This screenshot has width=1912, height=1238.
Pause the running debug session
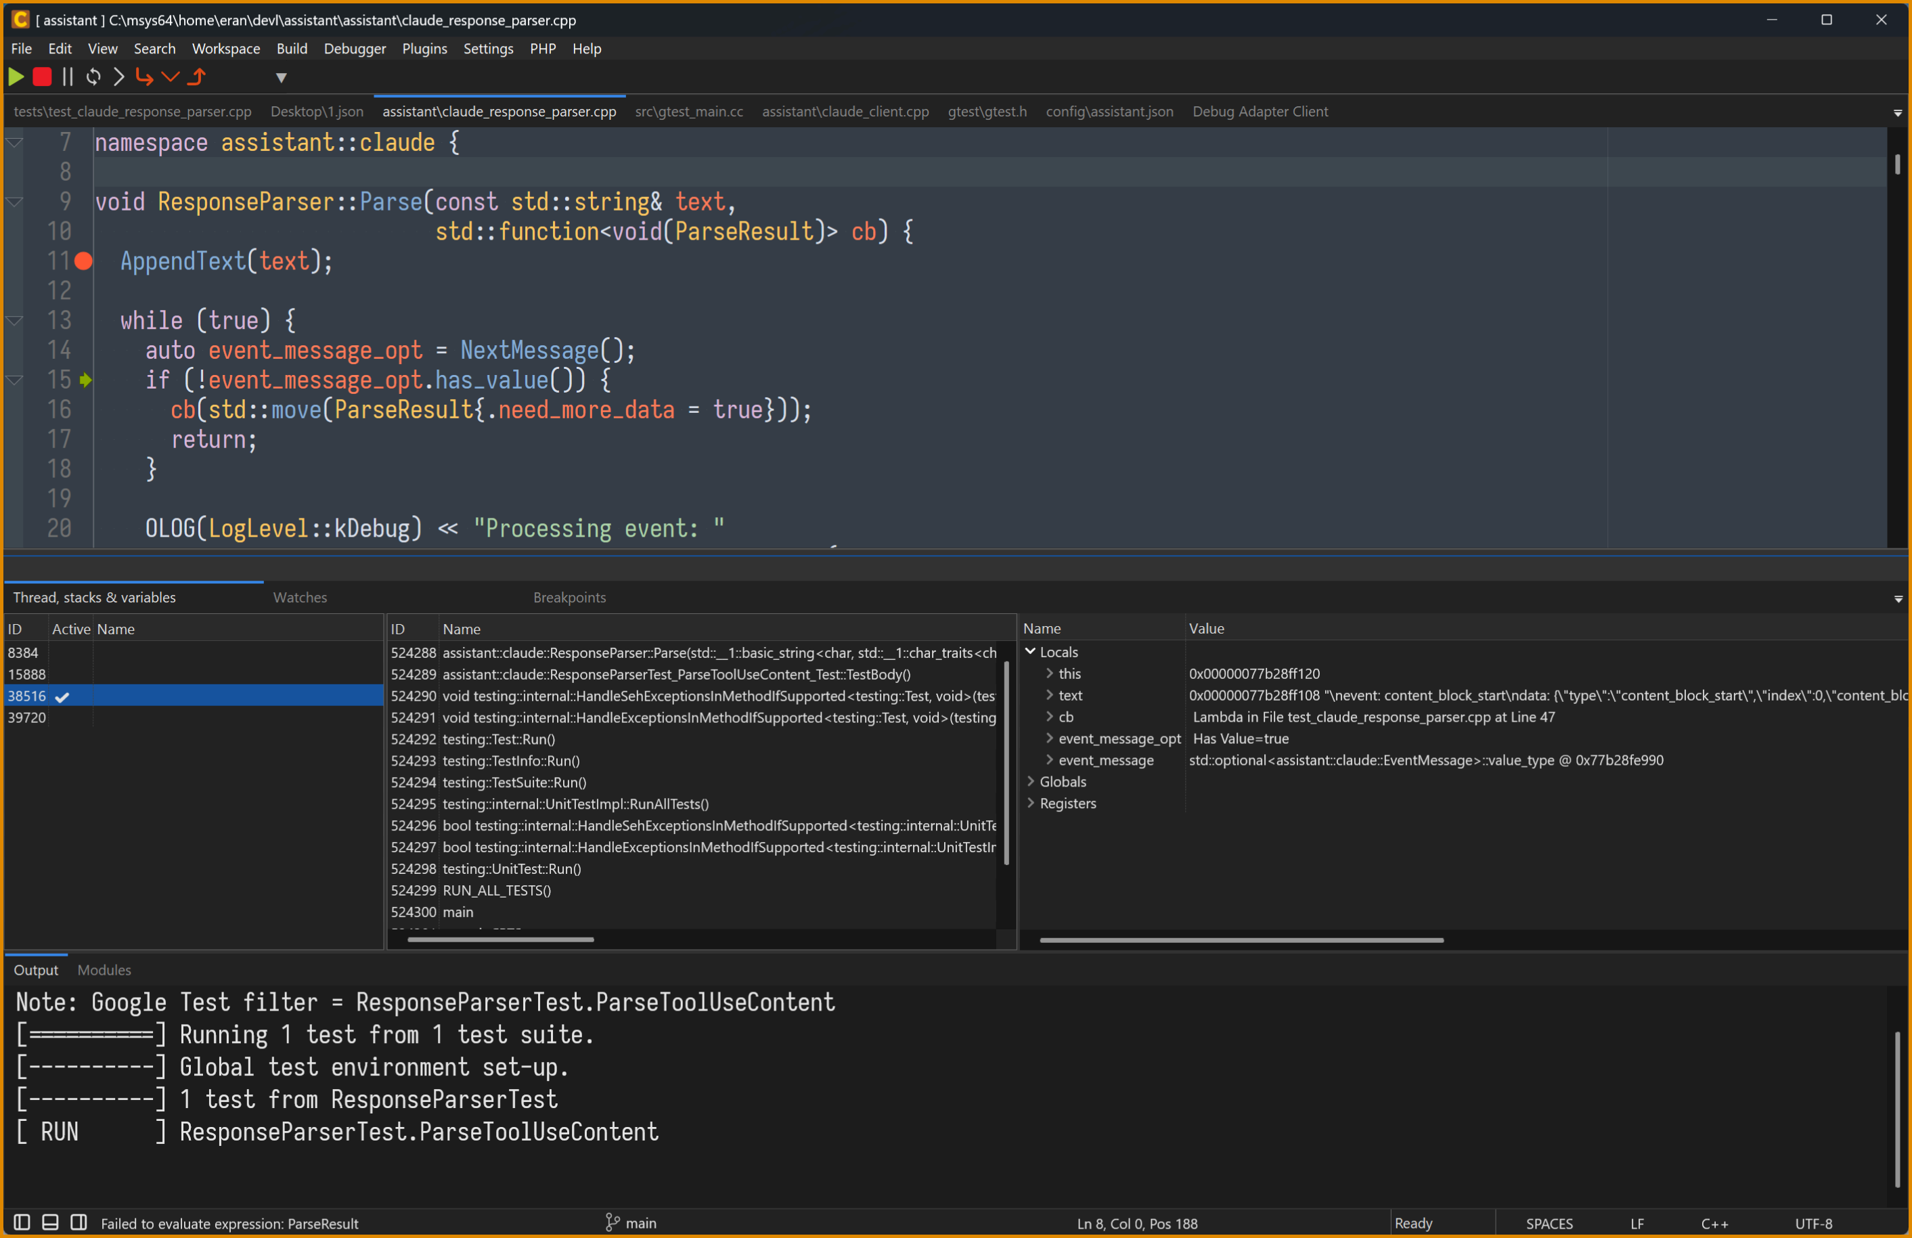pyautogui.click(x=68, y=76)
